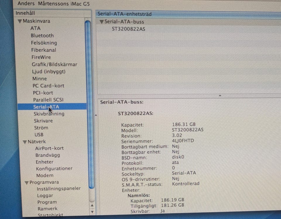Open AirPort-kort under Nätverk
281x219 pixels.
[x=49, y=148]
